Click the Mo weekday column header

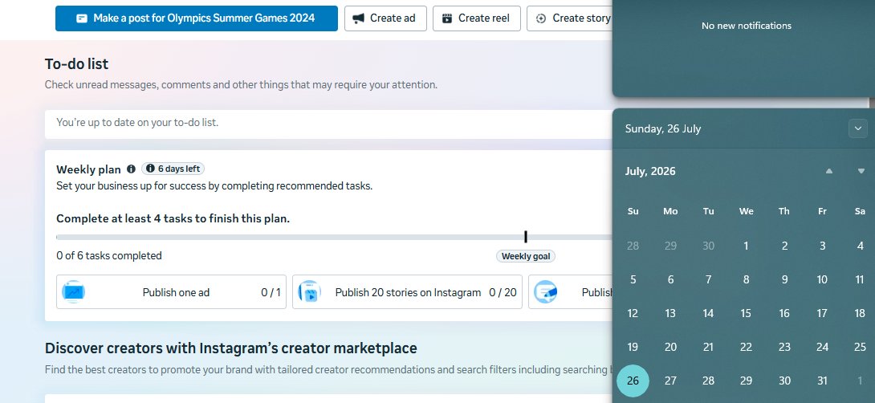(x=671, y=211)
